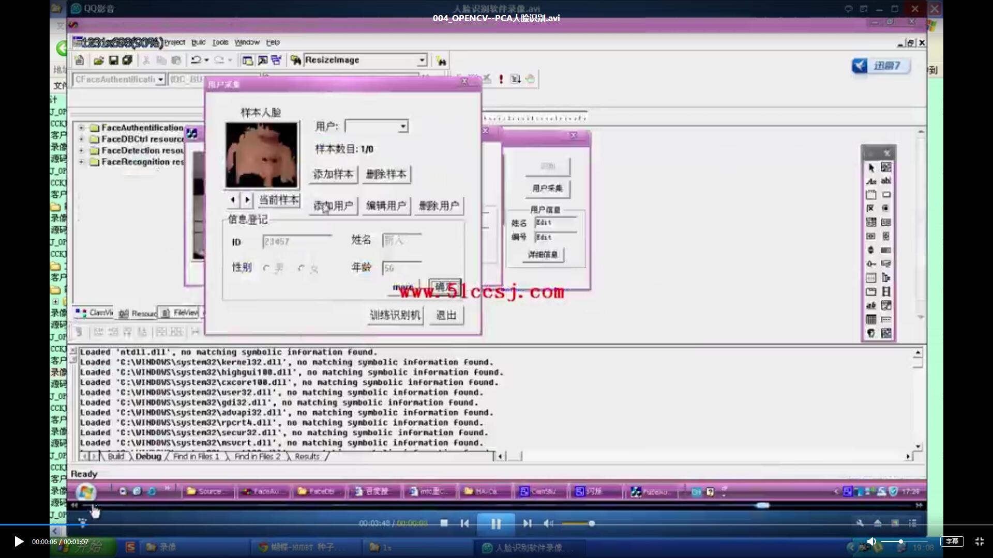Click the New Text File toolbar icon
993x558 pixels.
click(x=79, y=60)
